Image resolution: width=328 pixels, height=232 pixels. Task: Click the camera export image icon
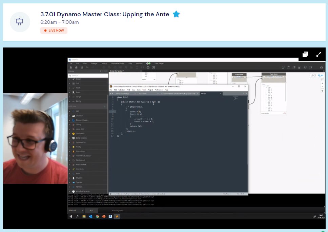coord(322,67)
